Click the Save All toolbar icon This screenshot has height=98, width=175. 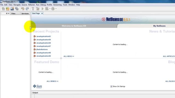[x=17, y=9]
